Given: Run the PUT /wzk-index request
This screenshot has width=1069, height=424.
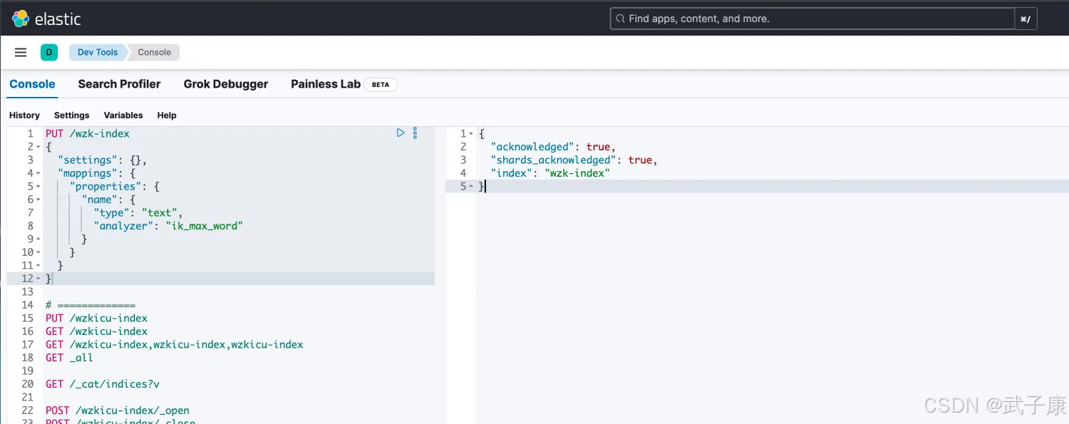Looking at the screenshot, I should pyautogui.click(x=401, y=133).
